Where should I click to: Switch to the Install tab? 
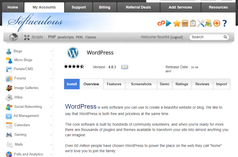72,84
